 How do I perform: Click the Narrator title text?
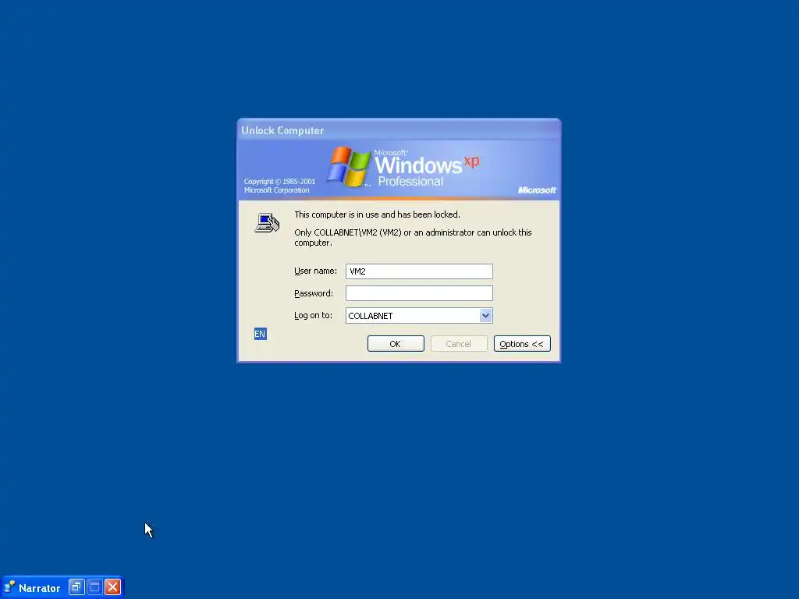pos(39,588)
